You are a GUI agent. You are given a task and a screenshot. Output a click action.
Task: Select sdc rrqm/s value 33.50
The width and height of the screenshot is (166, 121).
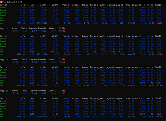[x=67, y=85]
